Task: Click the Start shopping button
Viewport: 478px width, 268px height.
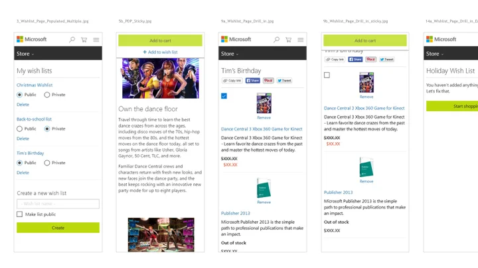Action: click(x=452, y=106)
